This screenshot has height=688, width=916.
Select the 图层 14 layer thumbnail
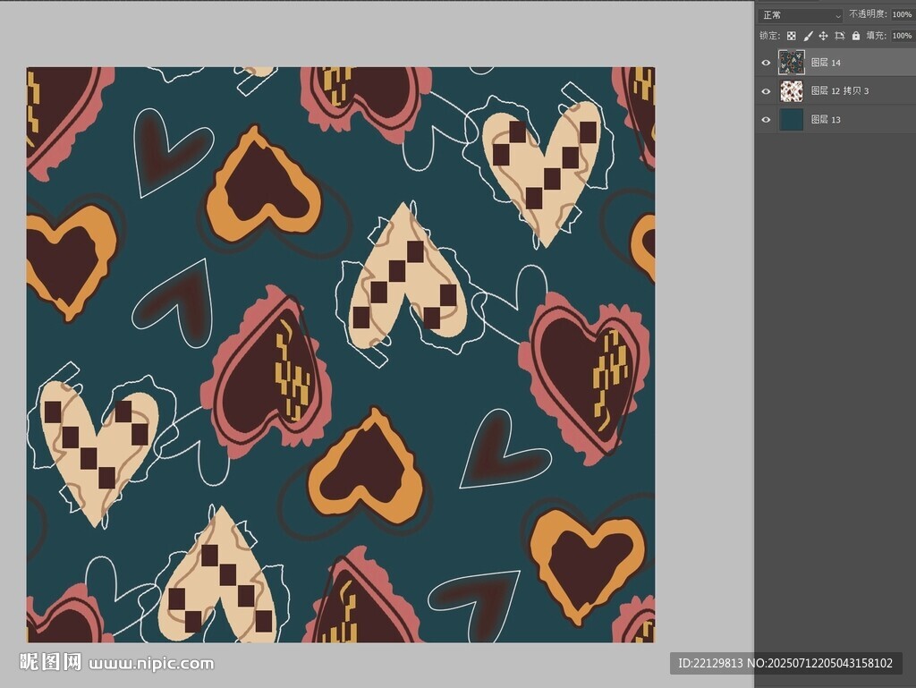[792, 63]
